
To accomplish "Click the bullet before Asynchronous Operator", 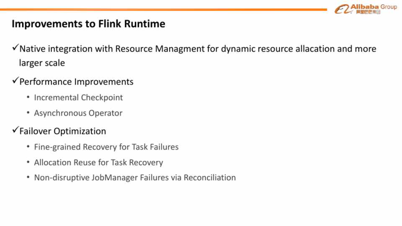I will [28, 113].
